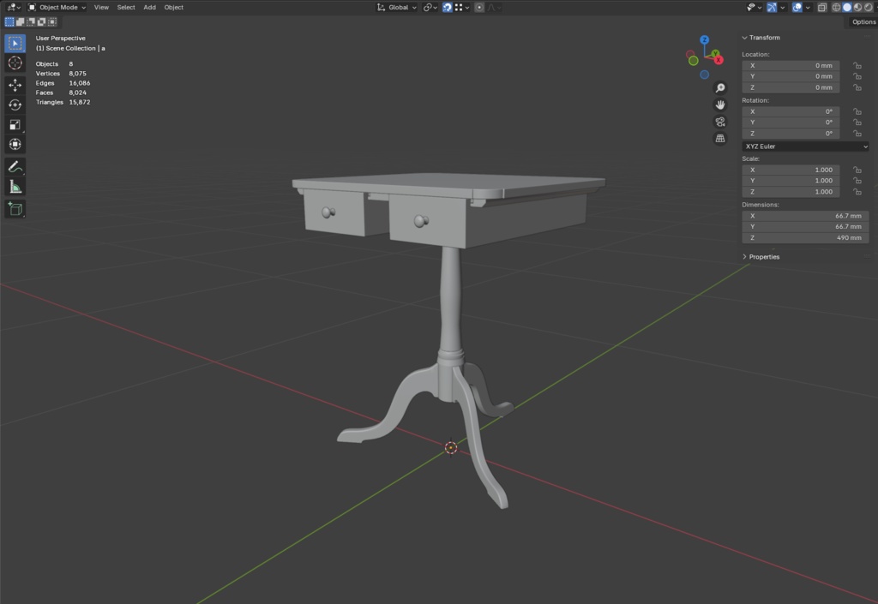The height and width of the screenshot is (604, 878).
Task: Toggle lock on Location Z
Action: [857, 87]
